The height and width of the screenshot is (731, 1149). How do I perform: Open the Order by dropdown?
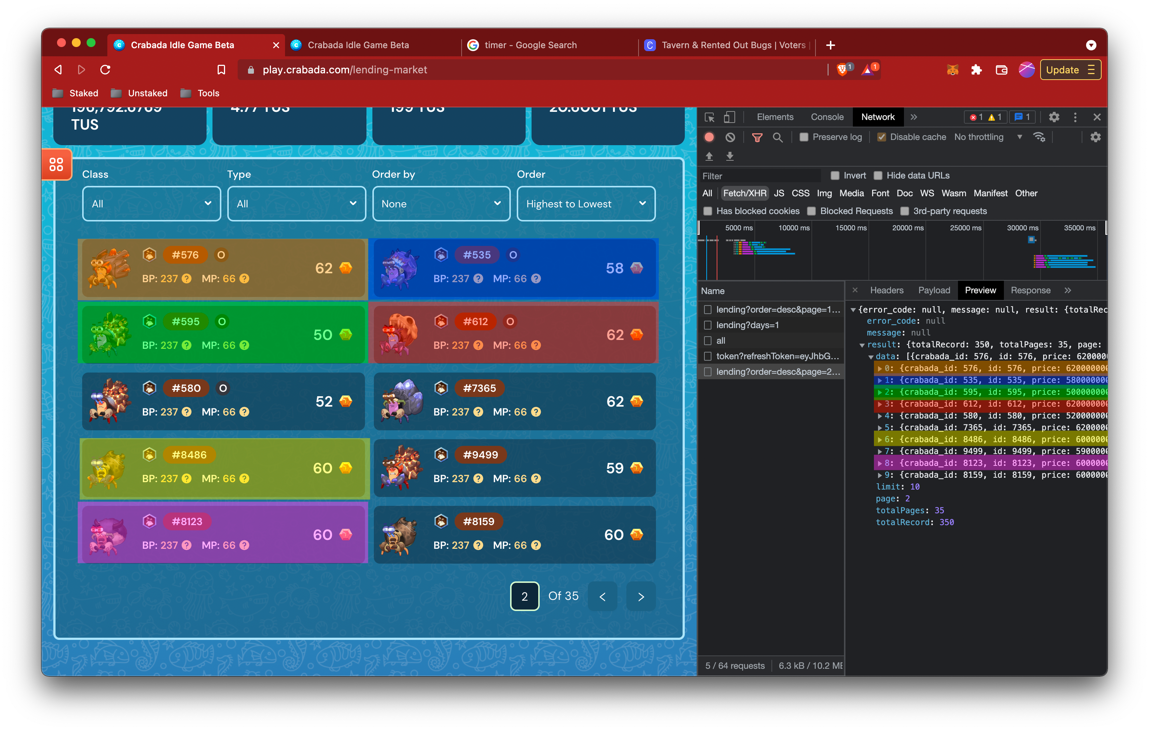click(441, 204)
